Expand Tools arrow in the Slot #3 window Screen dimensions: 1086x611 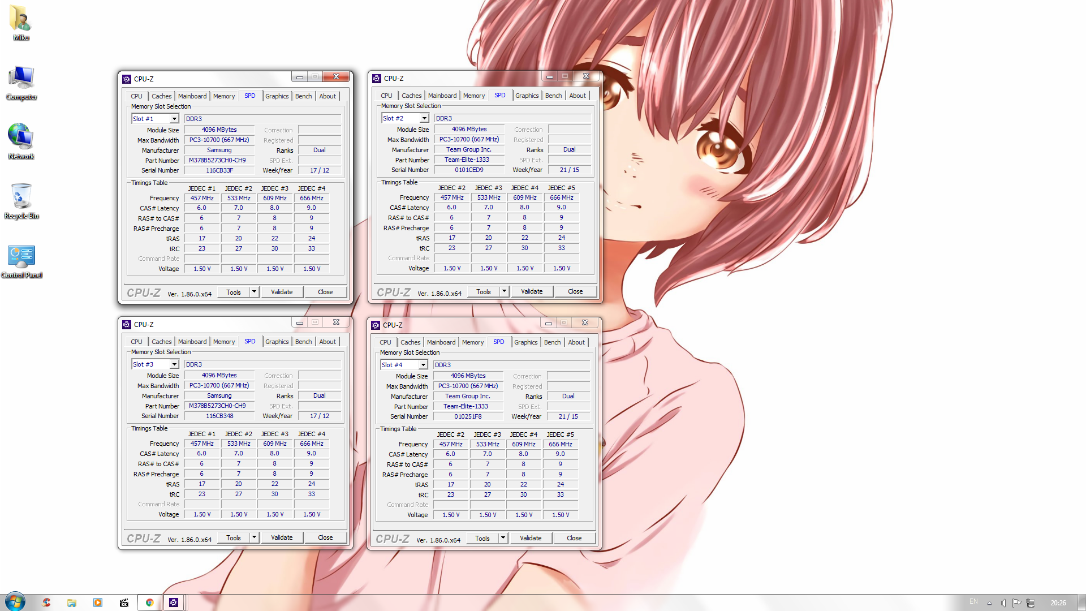click(254, 537)
